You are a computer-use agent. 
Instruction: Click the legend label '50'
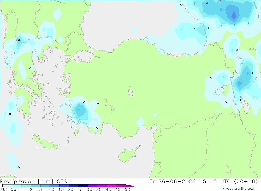click(x=128, y=189)
